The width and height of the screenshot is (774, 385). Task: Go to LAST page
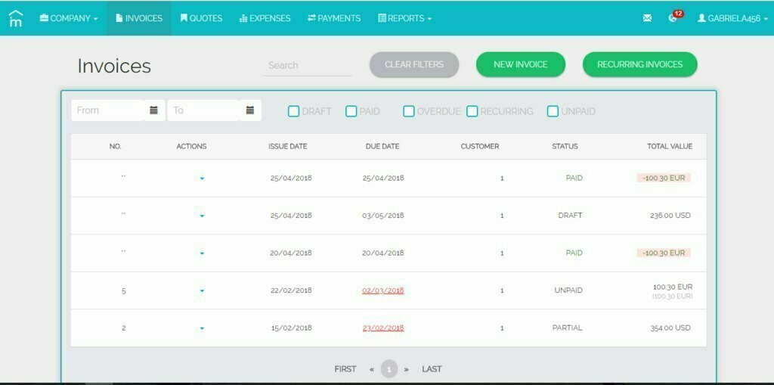point(432,369)
